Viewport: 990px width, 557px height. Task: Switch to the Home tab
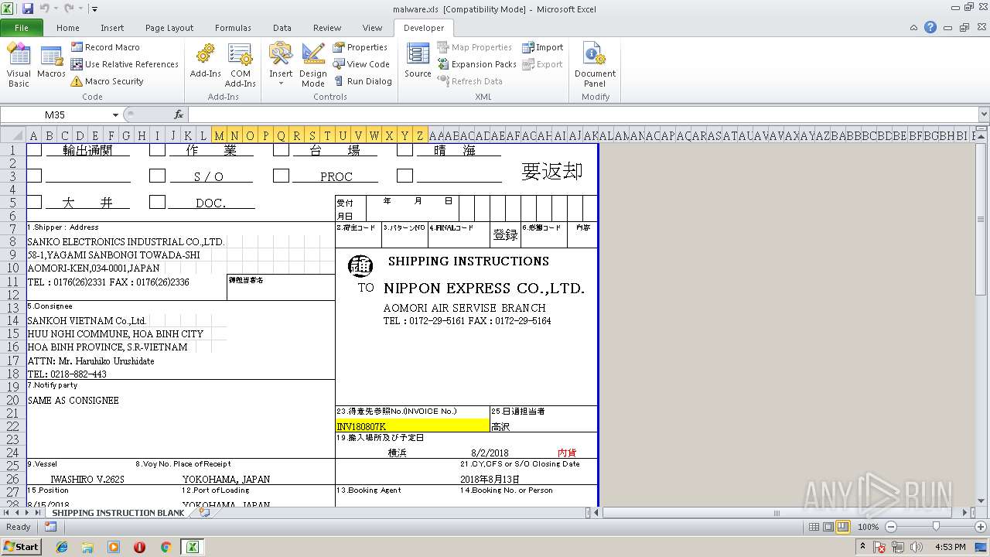click(67, 28)
